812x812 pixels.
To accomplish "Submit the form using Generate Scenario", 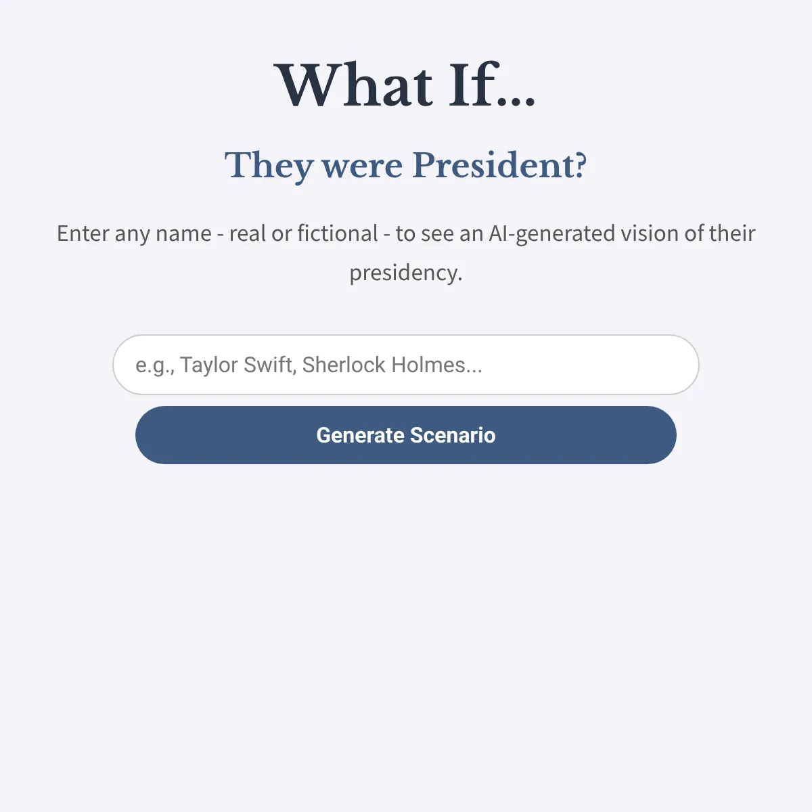I will click(406, 435).
